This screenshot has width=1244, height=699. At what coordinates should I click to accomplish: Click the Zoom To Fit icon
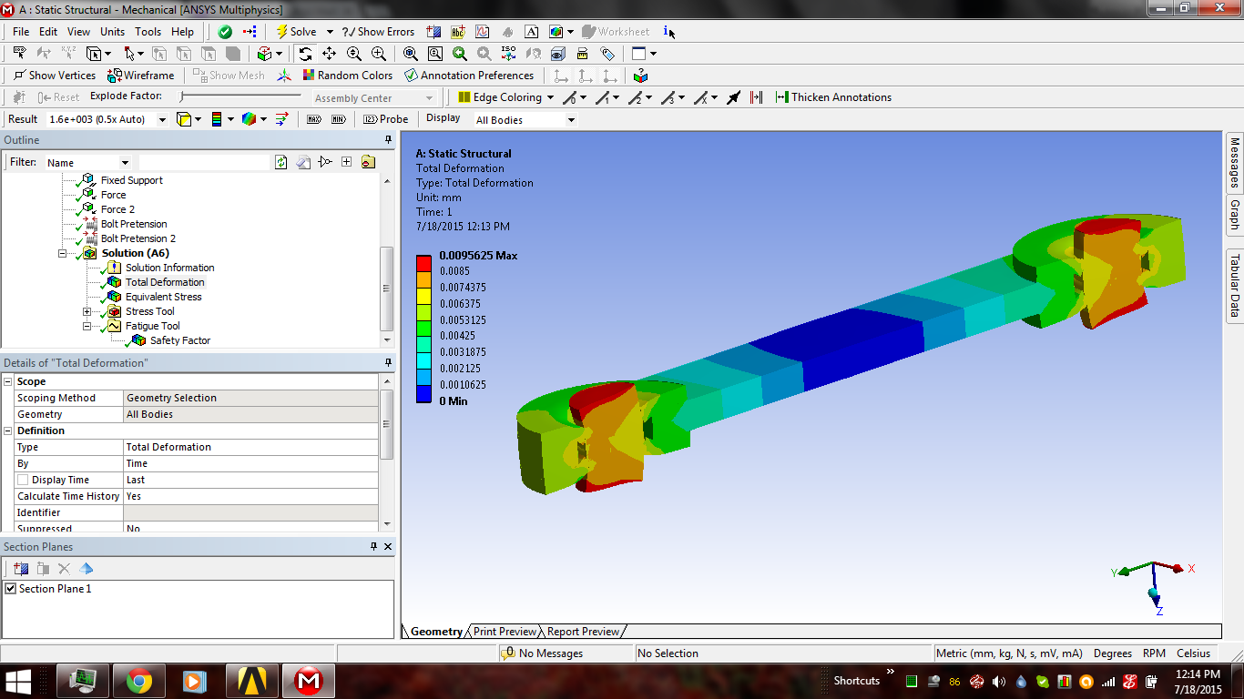411,54
